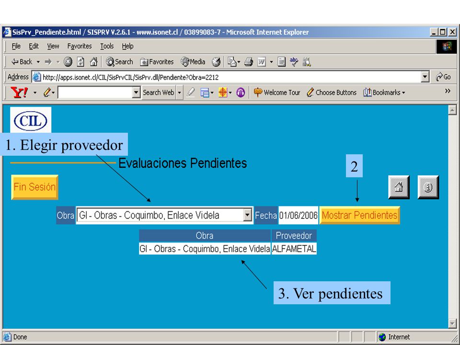Open the Favorites toolbar button

tap(157, 62)
